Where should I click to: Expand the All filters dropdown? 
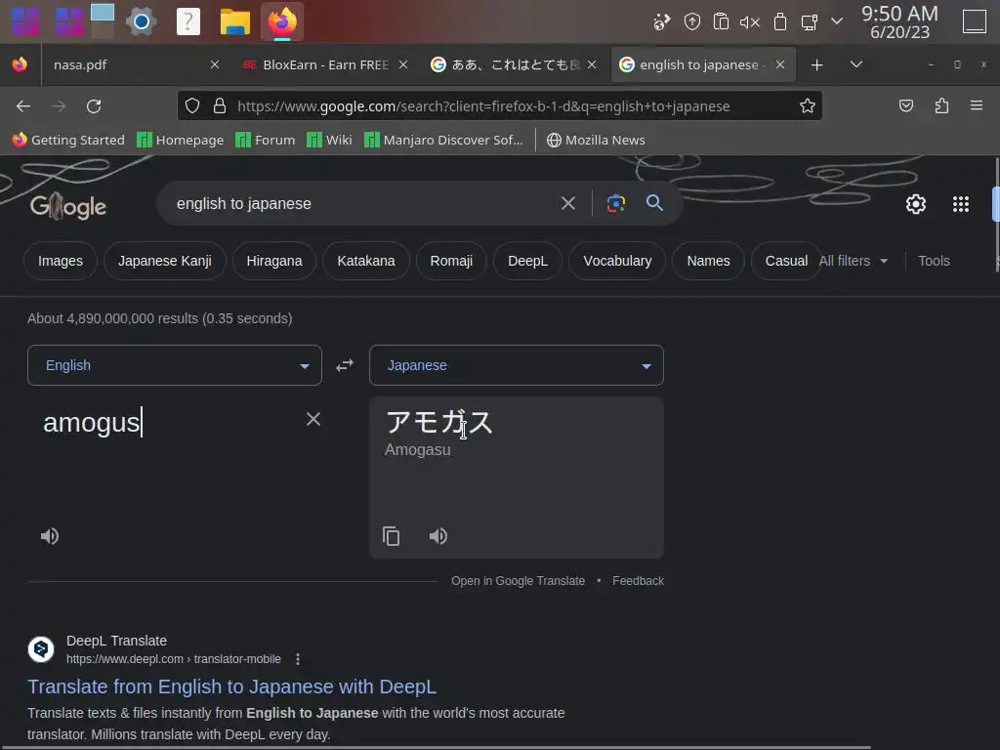click(854, 261)
